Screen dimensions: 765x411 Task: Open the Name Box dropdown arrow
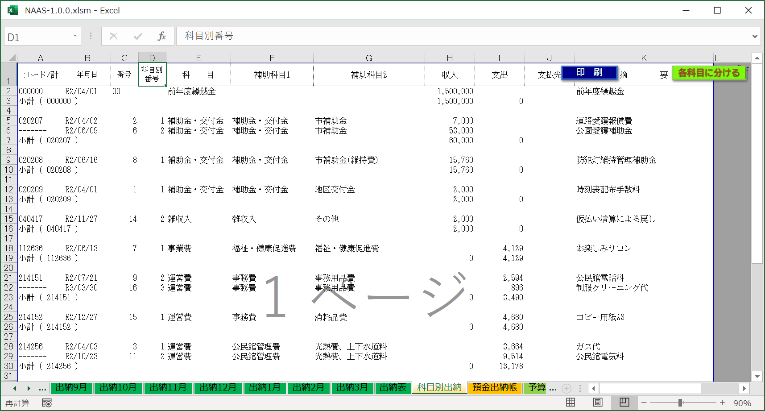click(75, 36)
